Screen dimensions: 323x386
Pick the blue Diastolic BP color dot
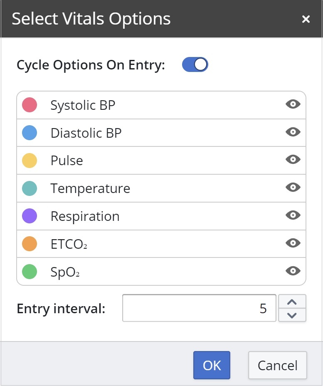tap(30, 133)
